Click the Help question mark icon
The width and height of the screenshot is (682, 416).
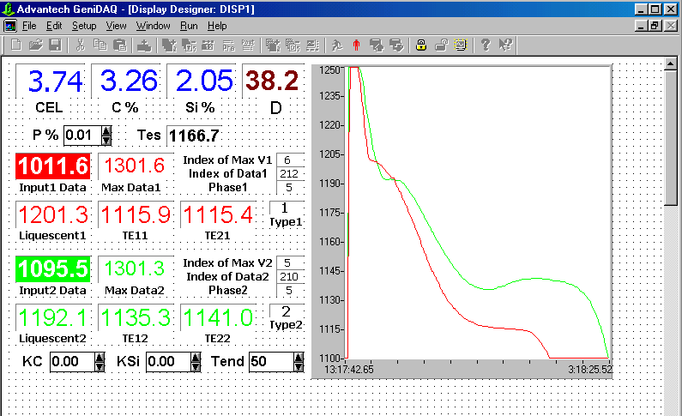coord(486,45)
